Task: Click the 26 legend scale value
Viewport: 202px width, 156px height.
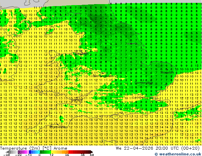Action: tap(67, 155)
